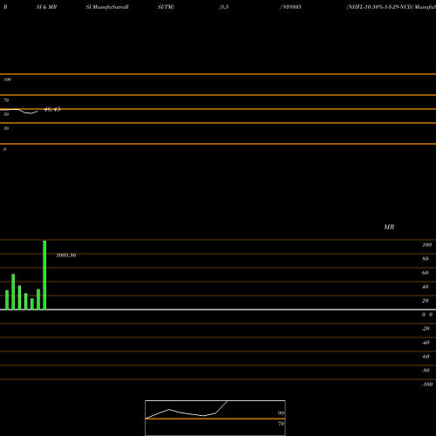Screen dimensions: 436x436
Task: Click the ') 939303' code in header
Action: 290,7
